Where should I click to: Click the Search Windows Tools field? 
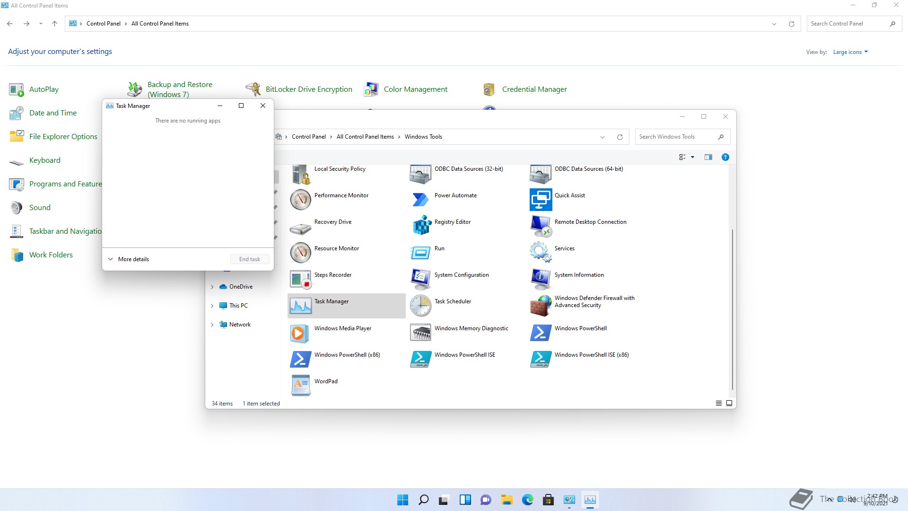(682, 137)
